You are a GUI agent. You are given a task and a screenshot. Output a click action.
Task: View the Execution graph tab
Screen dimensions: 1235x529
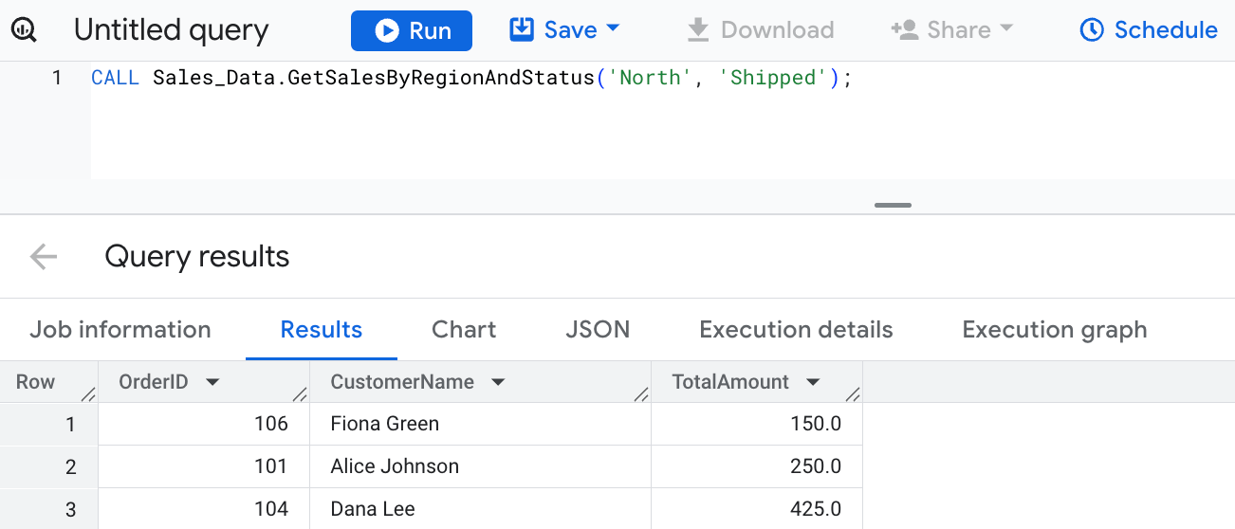coord(1055,330)
